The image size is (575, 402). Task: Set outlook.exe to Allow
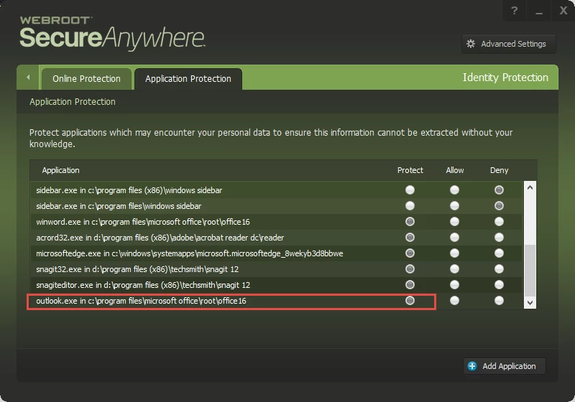[x=454, y=301]
